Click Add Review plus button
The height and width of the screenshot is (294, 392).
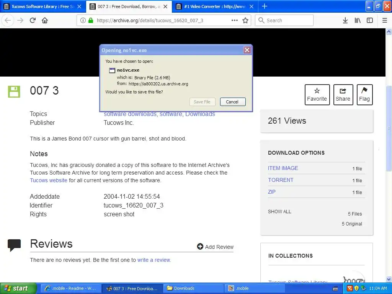215,247
